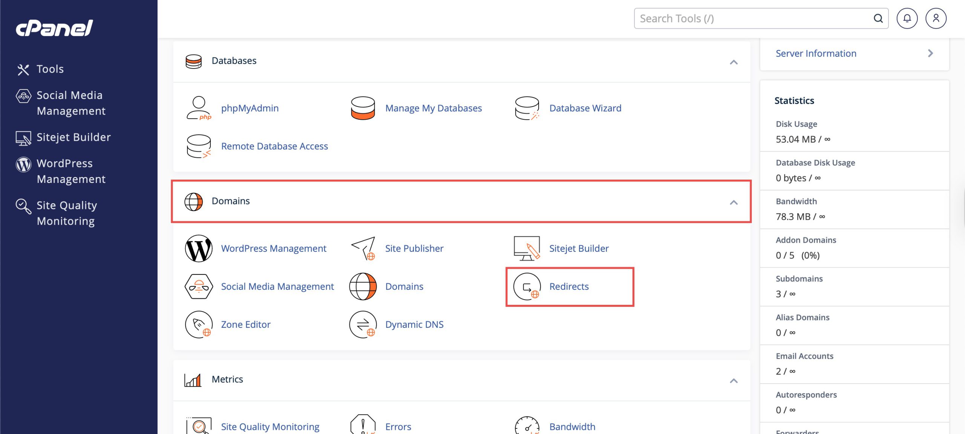Click the Database Wizard icon
This screenshot has width=965, height=434.
(x=527, y=108)
